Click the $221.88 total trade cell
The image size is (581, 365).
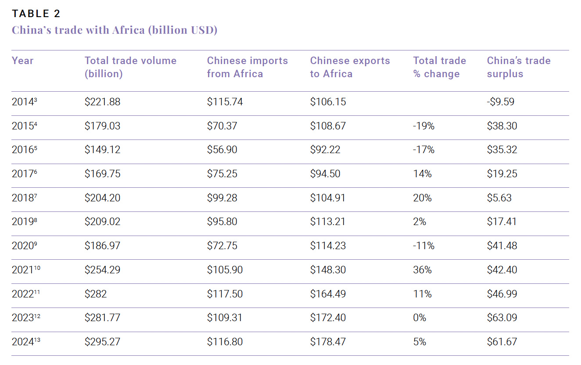tap(102, 102)
